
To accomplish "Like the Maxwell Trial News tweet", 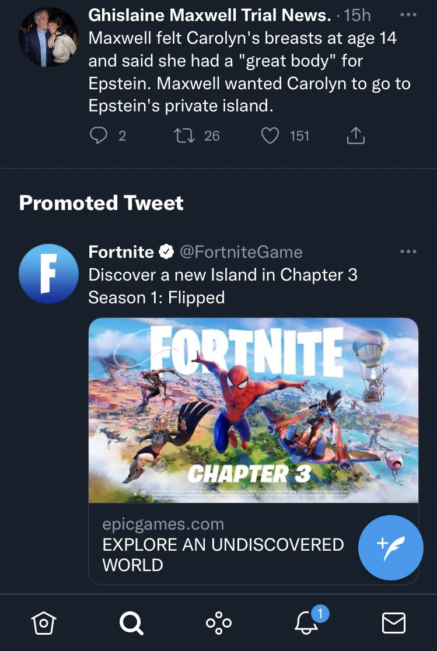I will [x=270, y=136].
